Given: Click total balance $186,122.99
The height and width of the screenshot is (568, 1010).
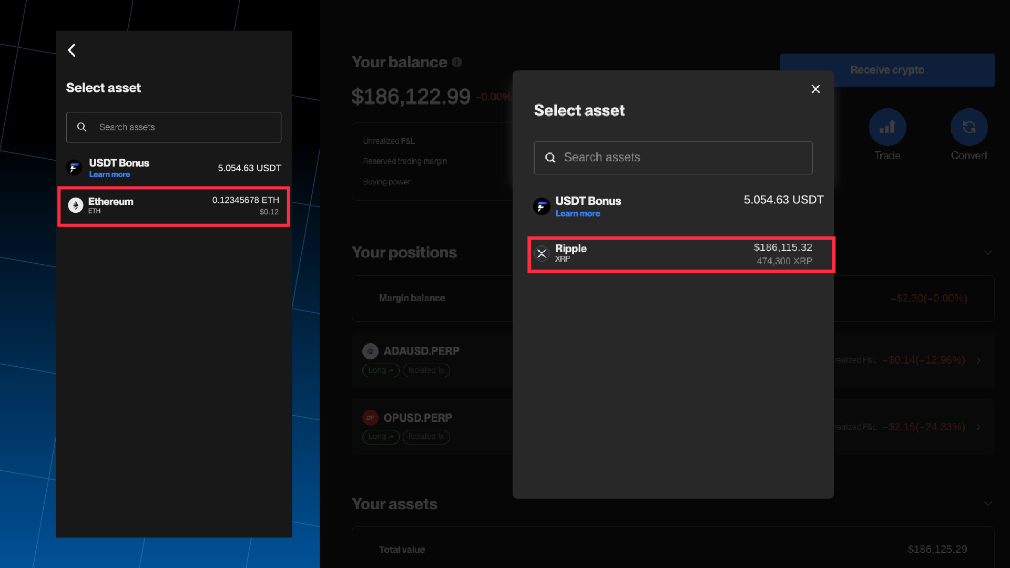Looking at the screenshot, I should click(411, 97).
